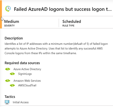Click the Azure Active Directory connector icon
Screen dimensions: 113x107
click(8, 69)
